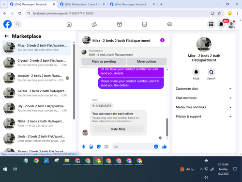Image resolution: width=242 pixels, height=182 pixels.
Task: Open the Gaming controller icon
Action: click(x=169, y=24)
